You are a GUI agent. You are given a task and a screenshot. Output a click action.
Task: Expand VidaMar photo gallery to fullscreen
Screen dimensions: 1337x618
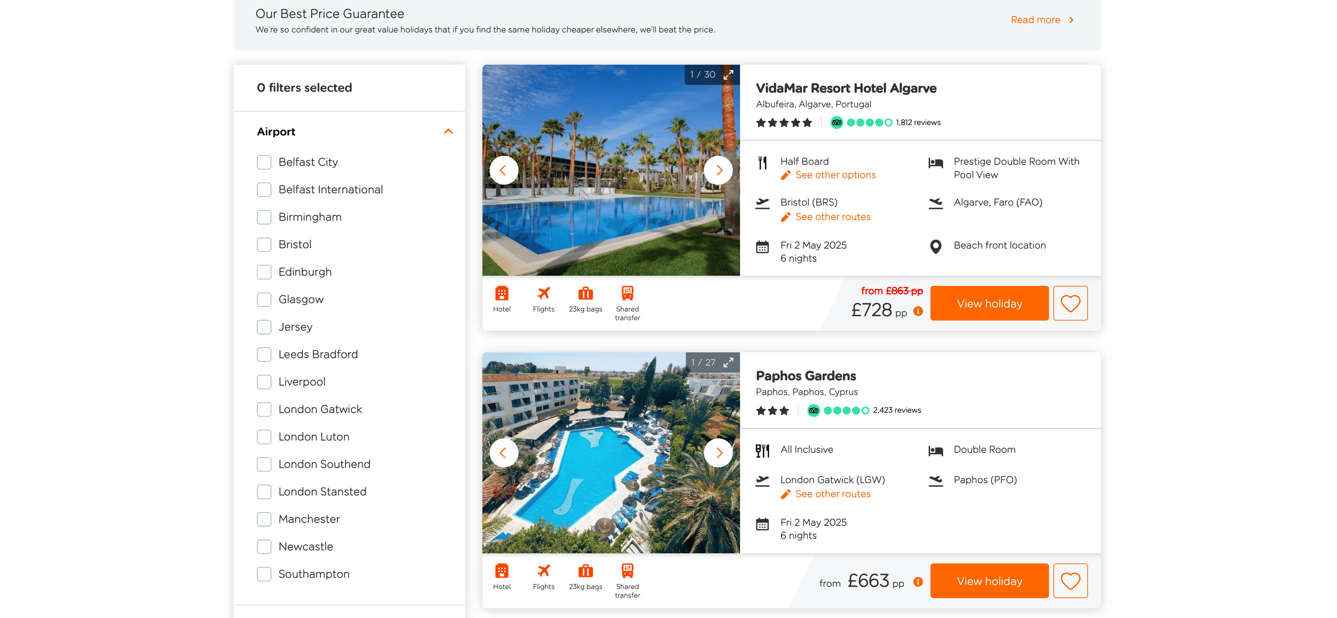pos(729,74)
